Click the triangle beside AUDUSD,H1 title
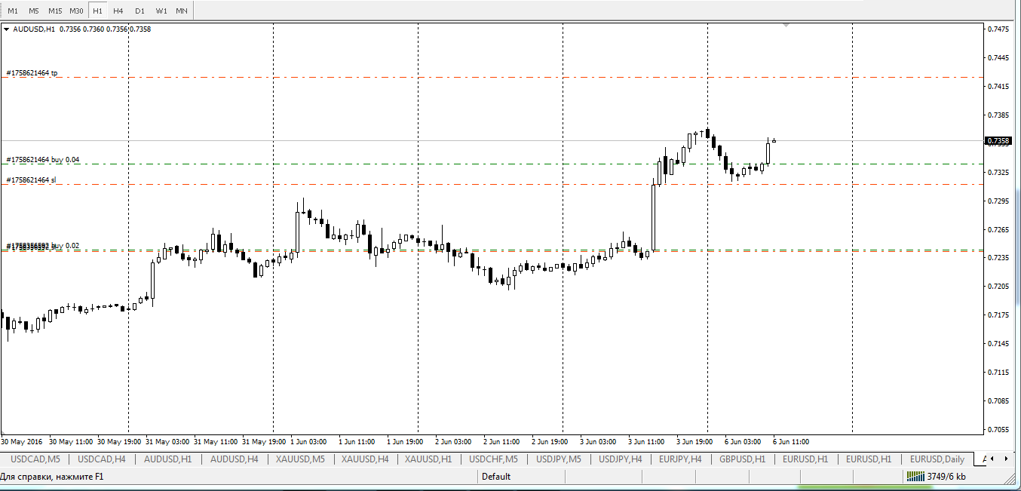Screen dimensions: 1021x491 coord(7,29)
